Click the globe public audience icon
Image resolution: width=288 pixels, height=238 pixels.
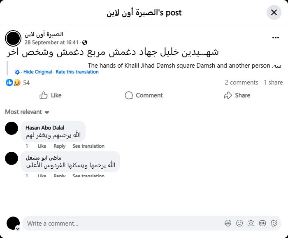tap(85, 42)
